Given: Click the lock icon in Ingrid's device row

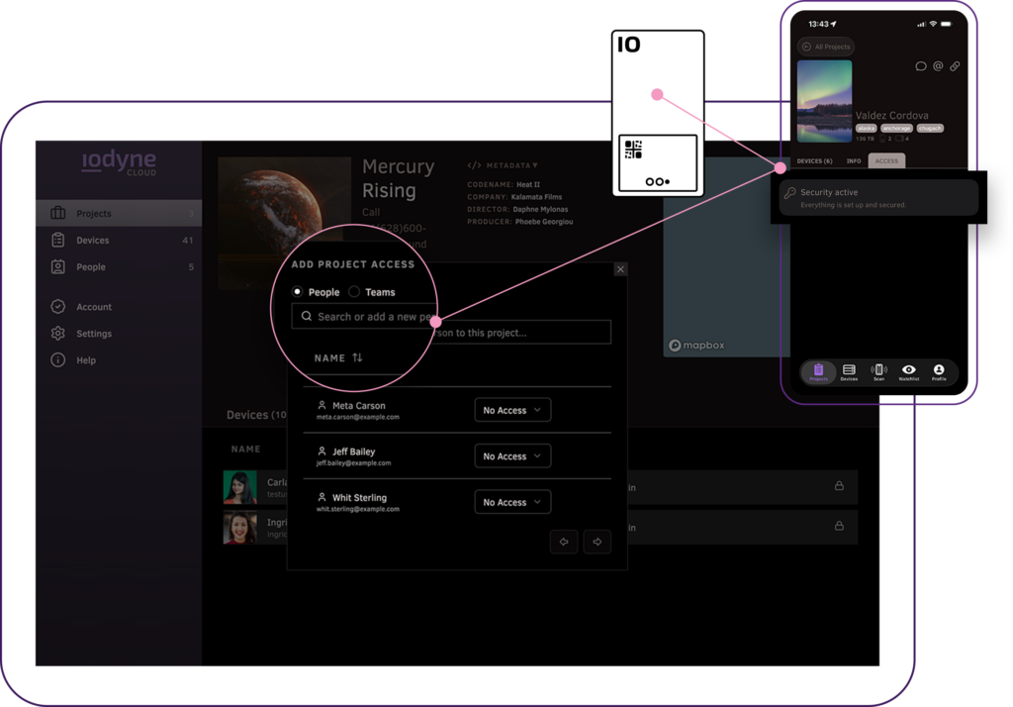Looking at the screenshot, I should [839, 526].
